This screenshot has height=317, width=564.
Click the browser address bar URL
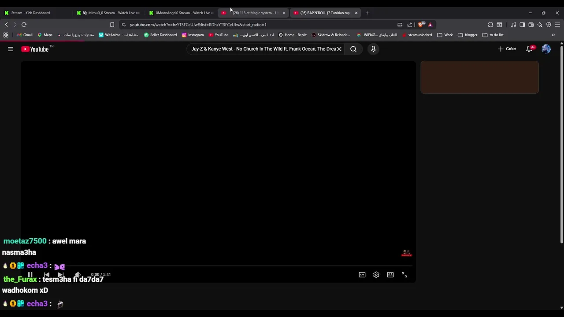pos(198,25)
